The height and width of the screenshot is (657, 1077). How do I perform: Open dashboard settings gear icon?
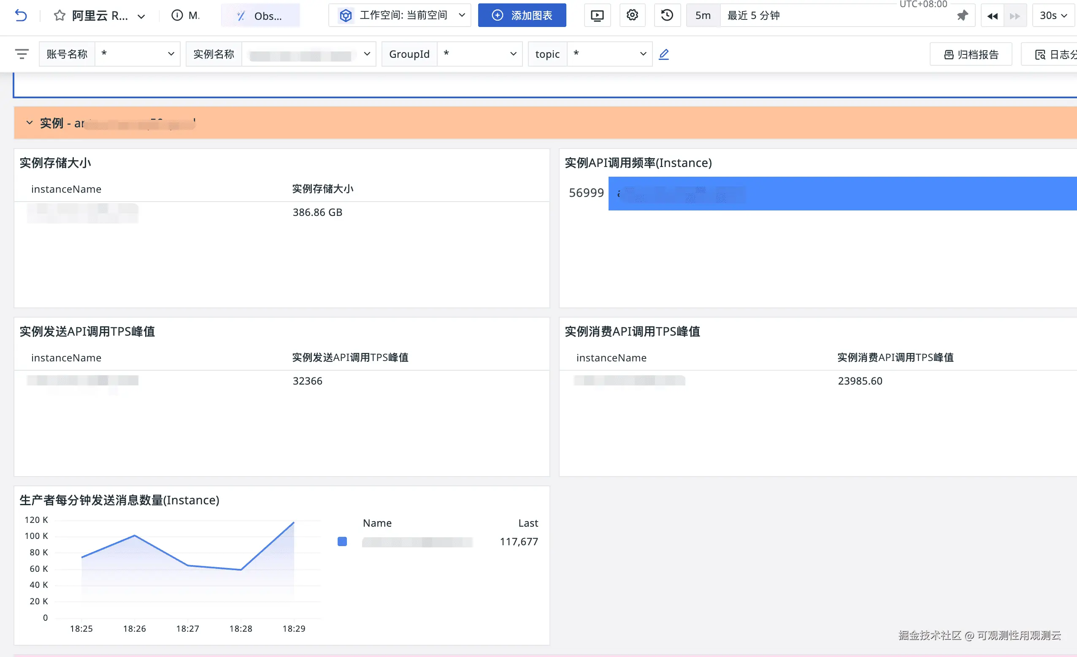632,15
